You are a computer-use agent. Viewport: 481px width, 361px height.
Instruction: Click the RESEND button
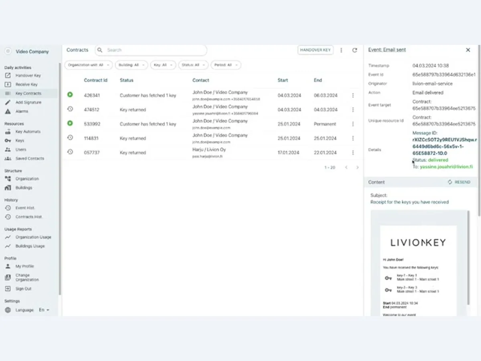459,182
